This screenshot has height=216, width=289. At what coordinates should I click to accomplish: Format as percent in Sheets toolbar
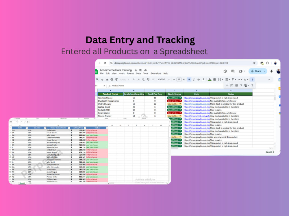coord(138,79)
